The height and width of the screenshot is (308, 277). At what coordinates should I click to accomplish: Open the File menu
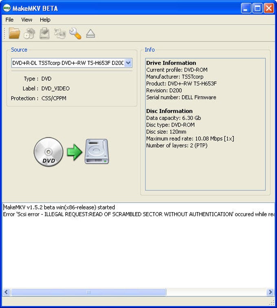coord(9,20)
